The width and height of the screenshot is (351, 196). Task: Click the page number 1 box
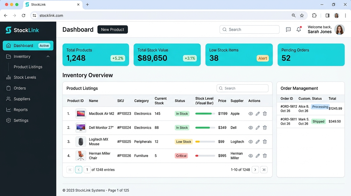pos(87,170)
